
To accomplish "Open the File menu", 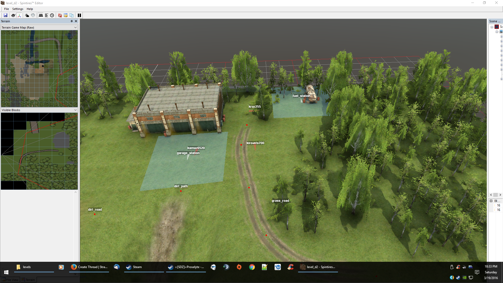I will coord(7,9).
